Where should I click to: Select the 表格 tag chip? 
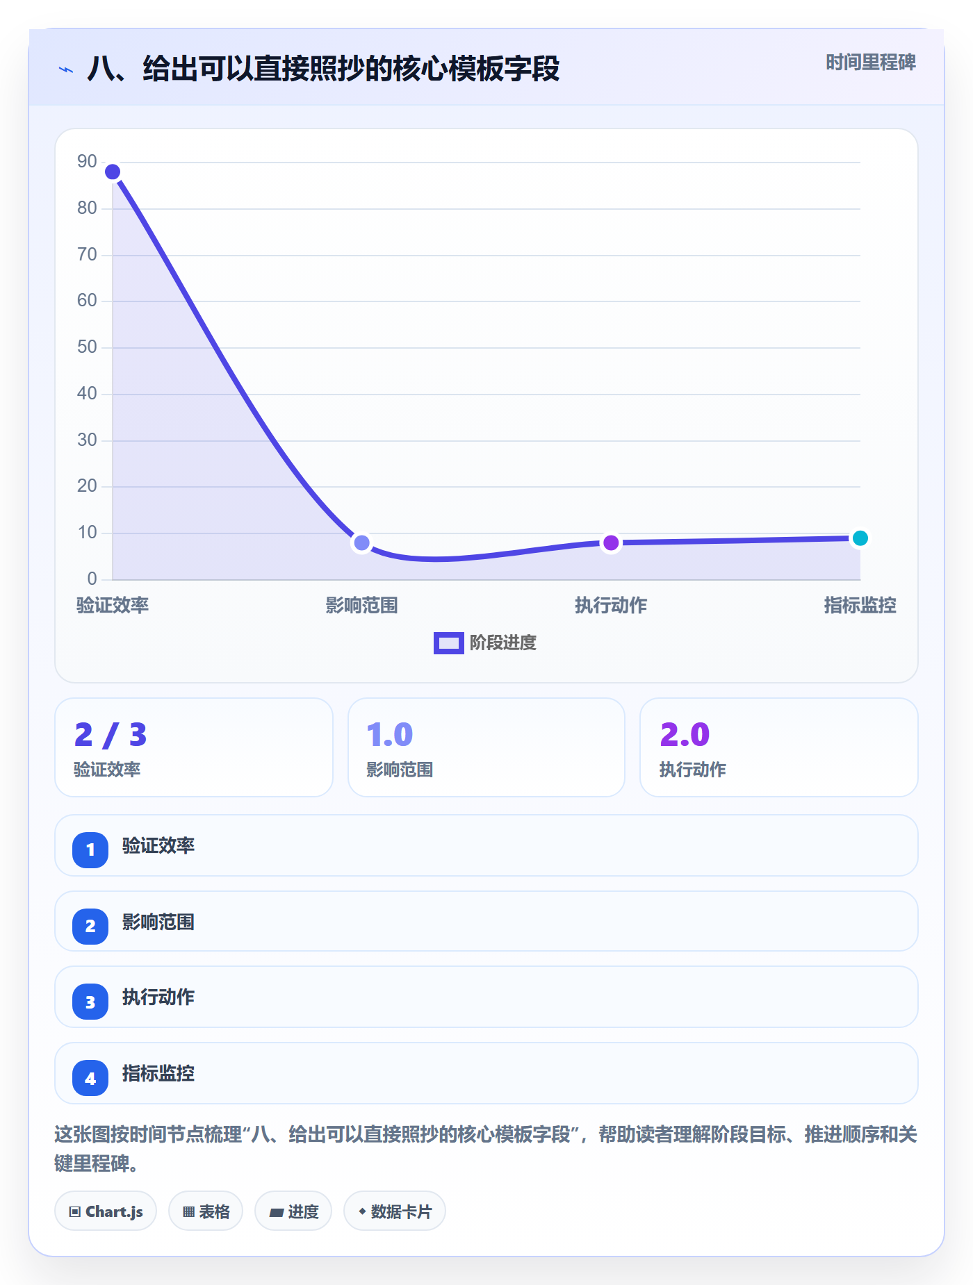click(206, 1211)
